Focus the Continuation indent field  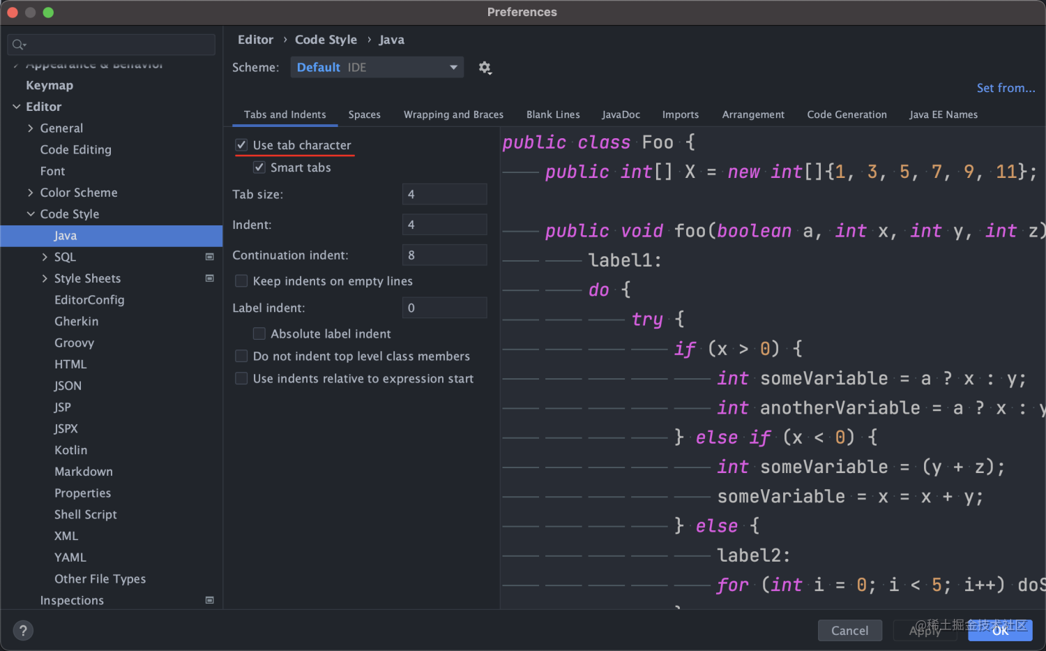[444, 255]
